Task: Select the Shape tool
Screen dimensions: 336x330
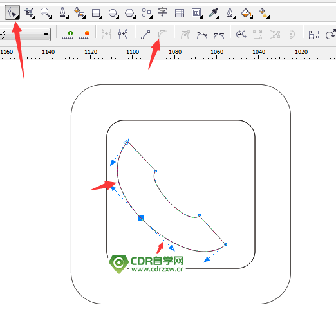Action: tap(12, 12)
